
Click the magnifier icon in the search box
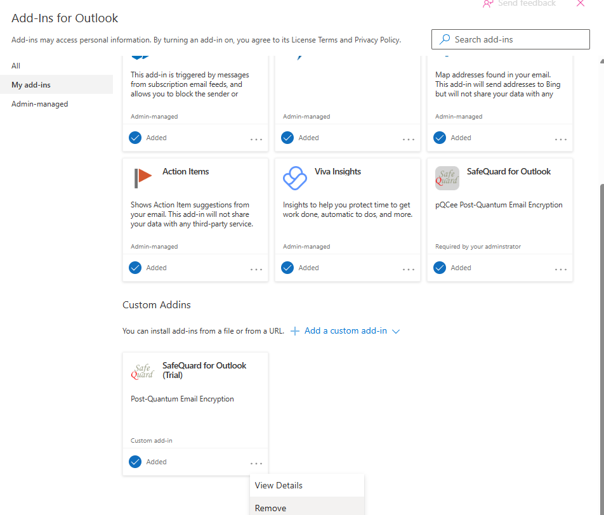click(x=445, y=39)
